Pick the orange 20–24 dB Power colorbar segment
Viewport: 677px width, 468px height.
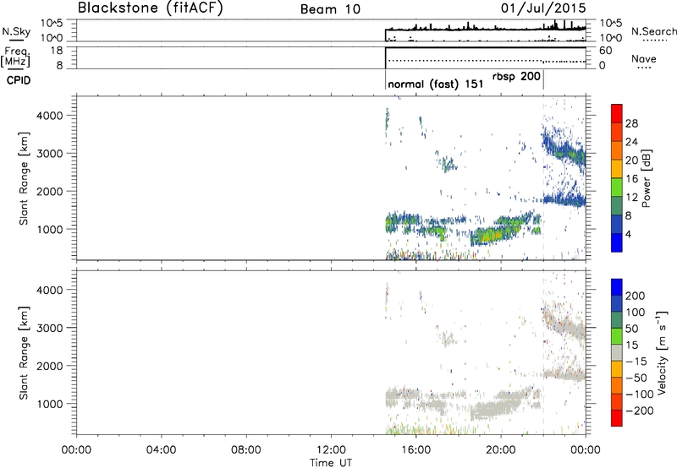point(617,150)
